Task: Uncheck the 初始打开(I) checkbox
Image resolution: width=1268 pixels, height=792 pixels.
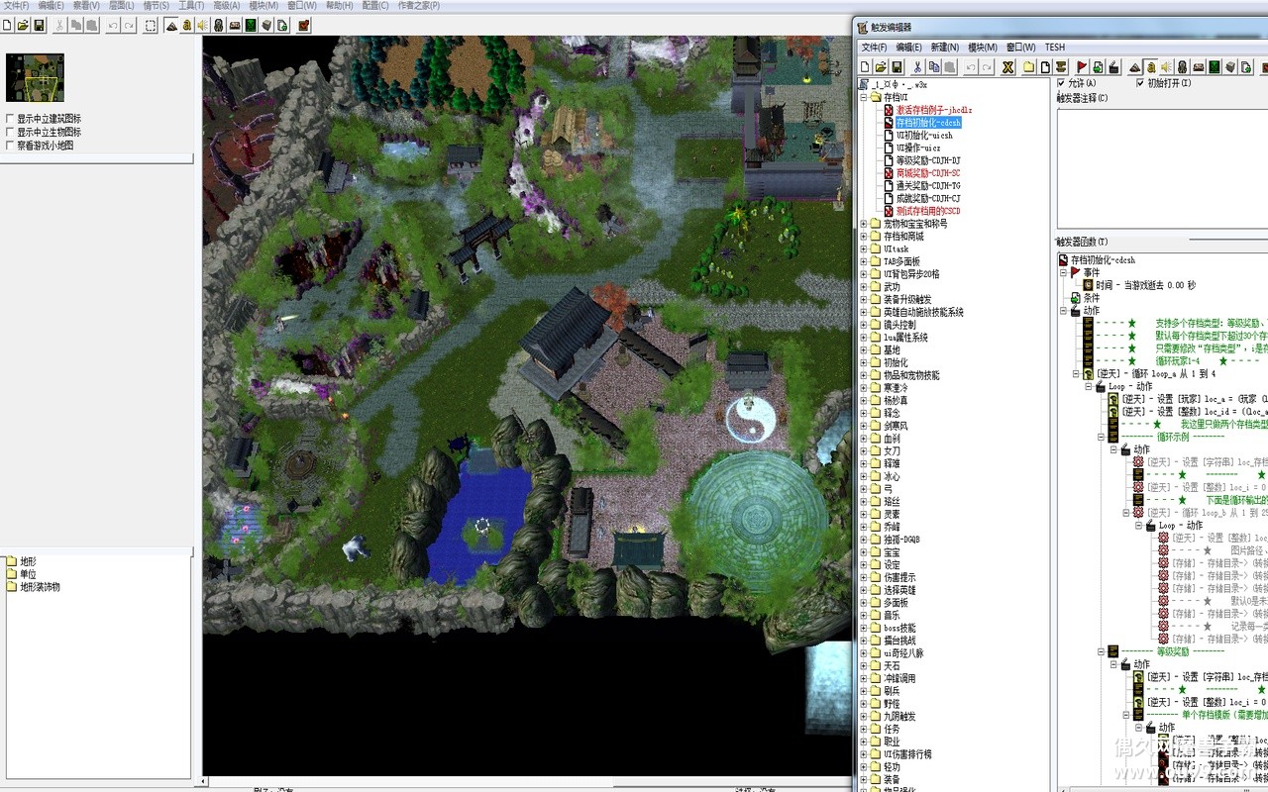Action: (x=1140, y=83)
